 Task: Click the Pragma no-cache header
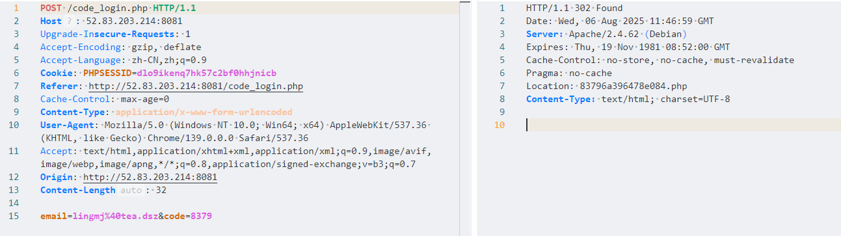click(569, 73)
